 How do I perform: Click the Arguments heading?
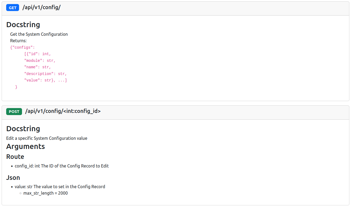(x=25, y=147)
